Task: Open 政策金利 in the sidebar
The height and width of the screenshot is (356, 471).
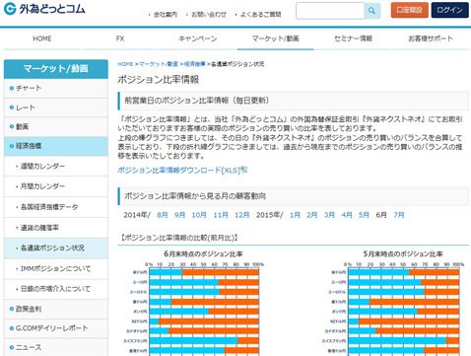Action: coord(56,309)
